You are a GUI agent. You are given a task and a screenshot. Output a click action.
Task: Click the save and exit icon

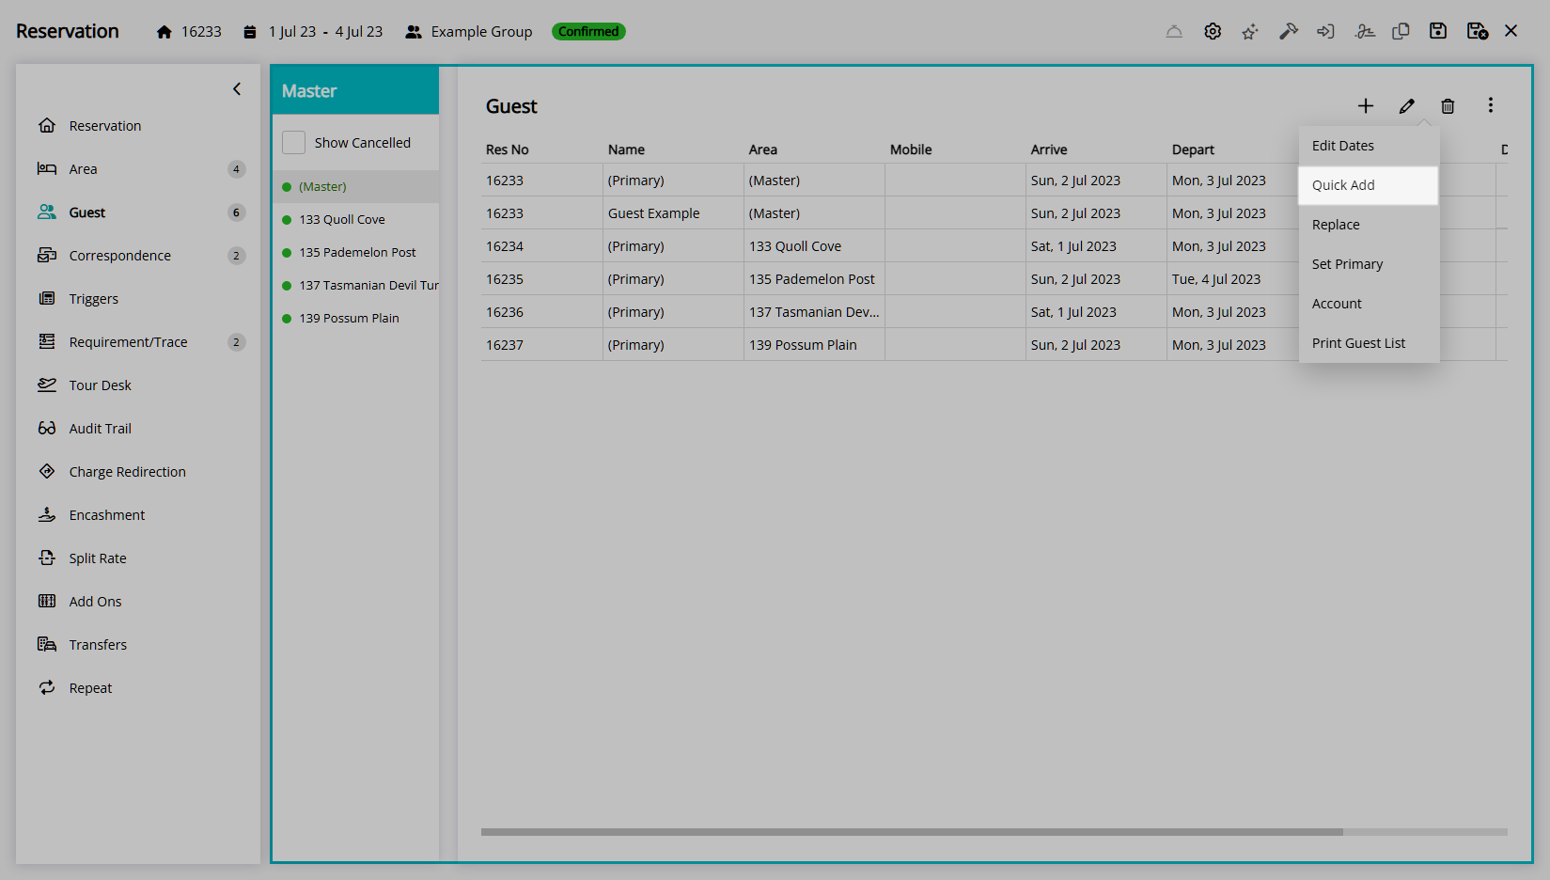pyautogui.click(x=1477, y=31)
